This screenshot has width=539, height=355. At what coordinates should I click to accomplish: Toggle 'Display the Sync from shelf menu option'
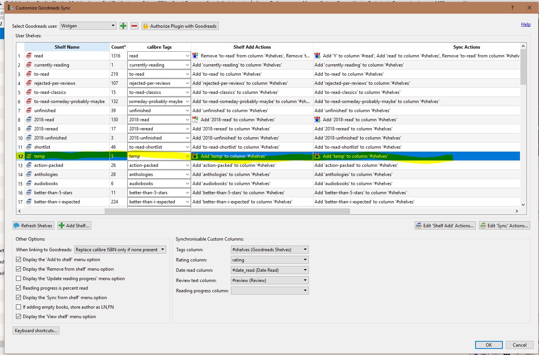(x=19, y=298)
